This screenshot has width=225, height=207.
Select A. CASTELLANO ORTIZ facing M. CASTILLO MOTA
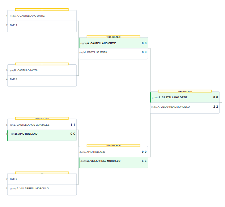click(x=114, y=43)
